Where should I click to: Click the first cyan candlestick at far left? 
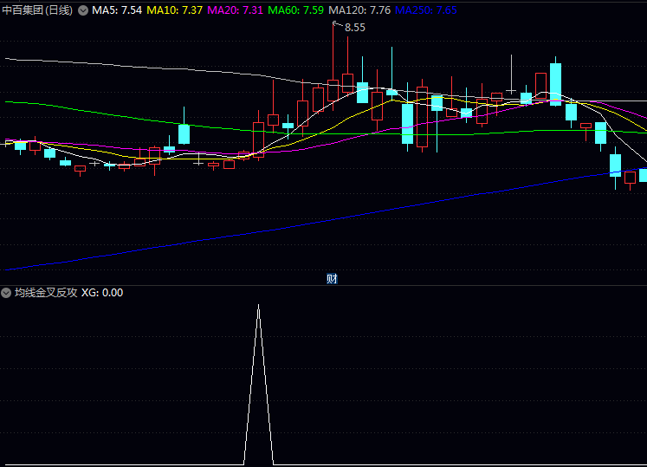pyautogui.click(x=20, y=146)
